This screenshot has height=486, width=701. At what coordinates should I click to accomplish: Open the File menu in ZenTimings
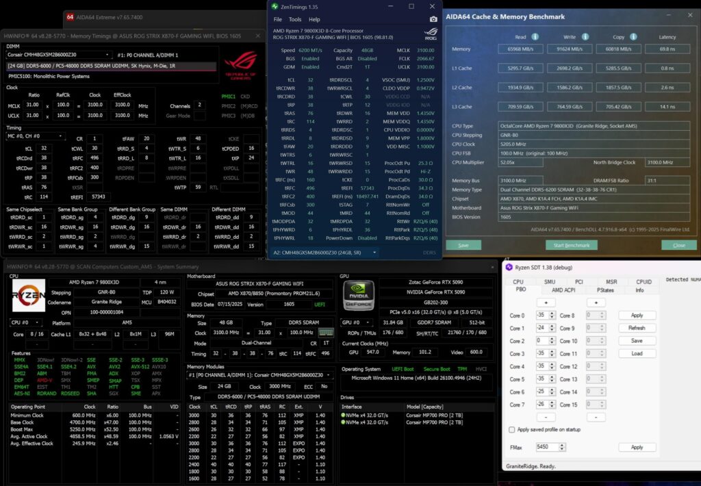[278, 19]
